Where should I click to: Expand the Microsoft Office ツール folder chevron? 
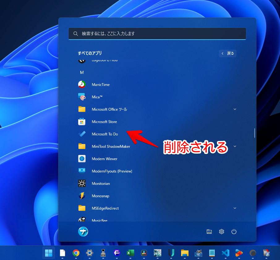pos(235,109)
